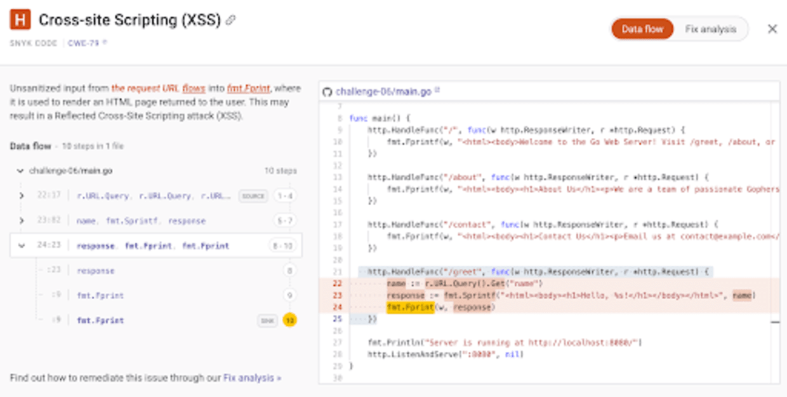Click step range badge 5 - 7
The image size is (787, 397).
(286, 220)
